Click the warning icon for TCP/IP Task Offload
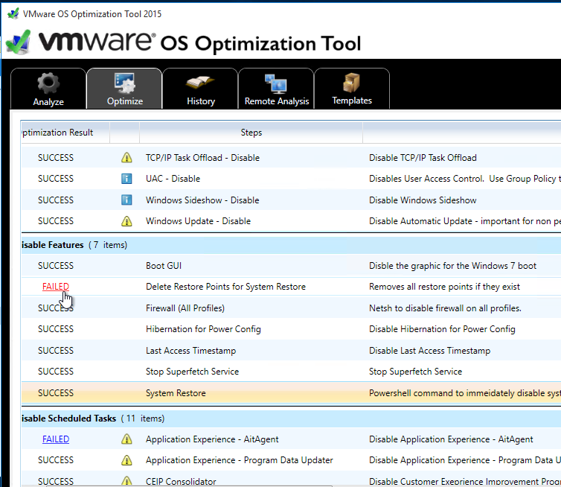Image resolution: width=561 pixels, height=487 pixels. tap(126, 158)
